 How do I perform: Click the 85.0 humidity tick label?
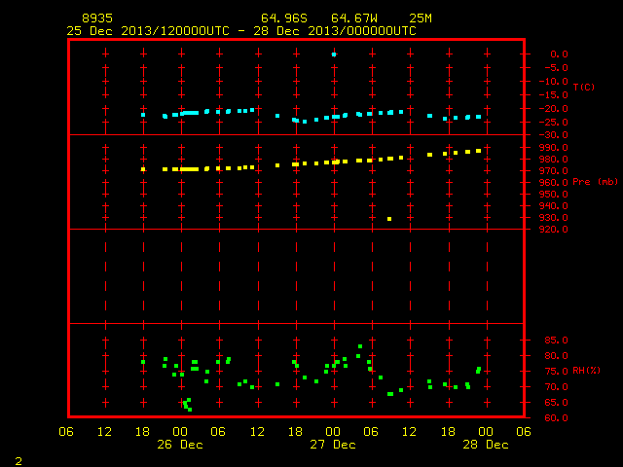[556, 341]
